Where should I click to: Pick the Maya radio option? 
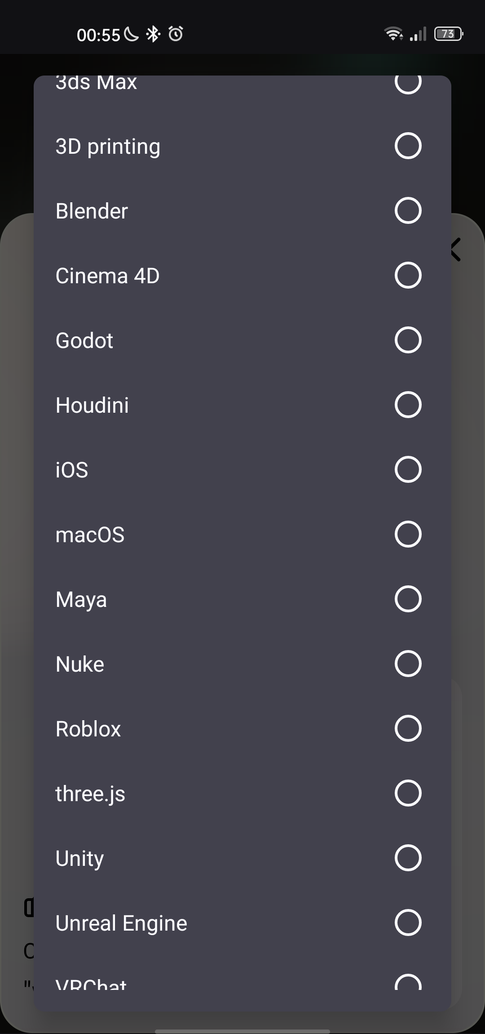tap(408, 599)
